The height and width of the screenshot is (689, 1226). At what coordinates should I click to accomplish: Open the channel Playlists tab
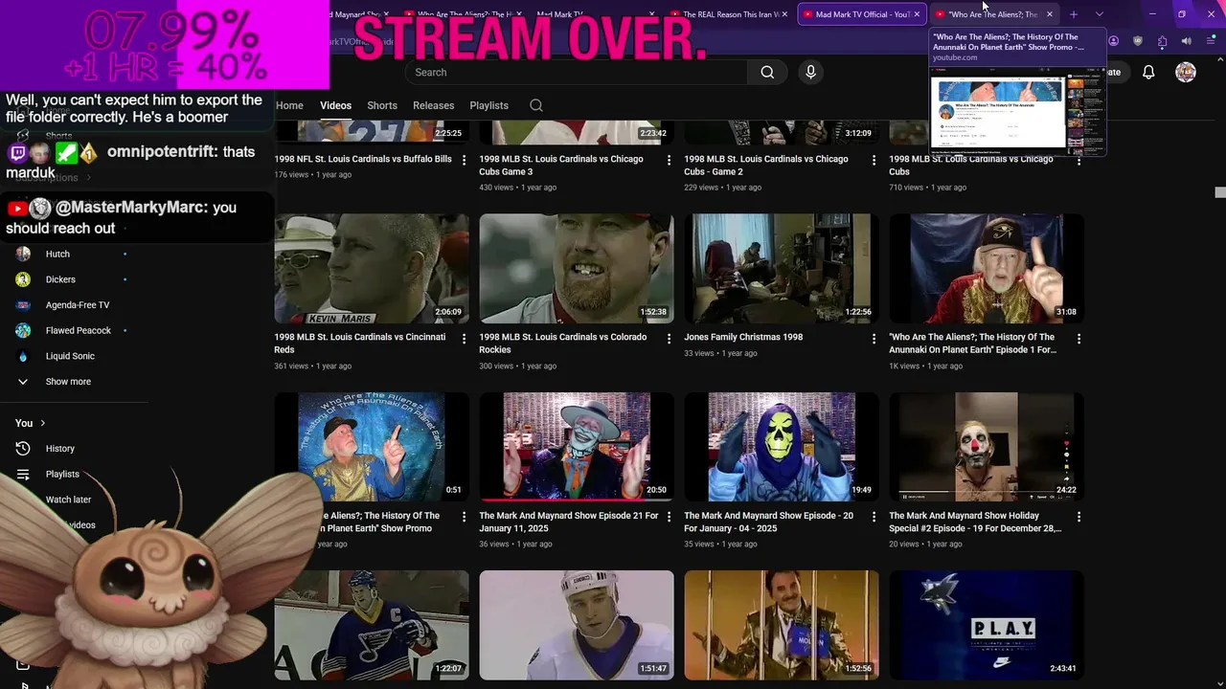[488, 105]
